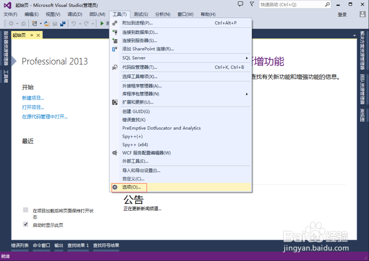Open the New Project dropdown arrow
Screen dimensions: 369x261
(41, 24)
